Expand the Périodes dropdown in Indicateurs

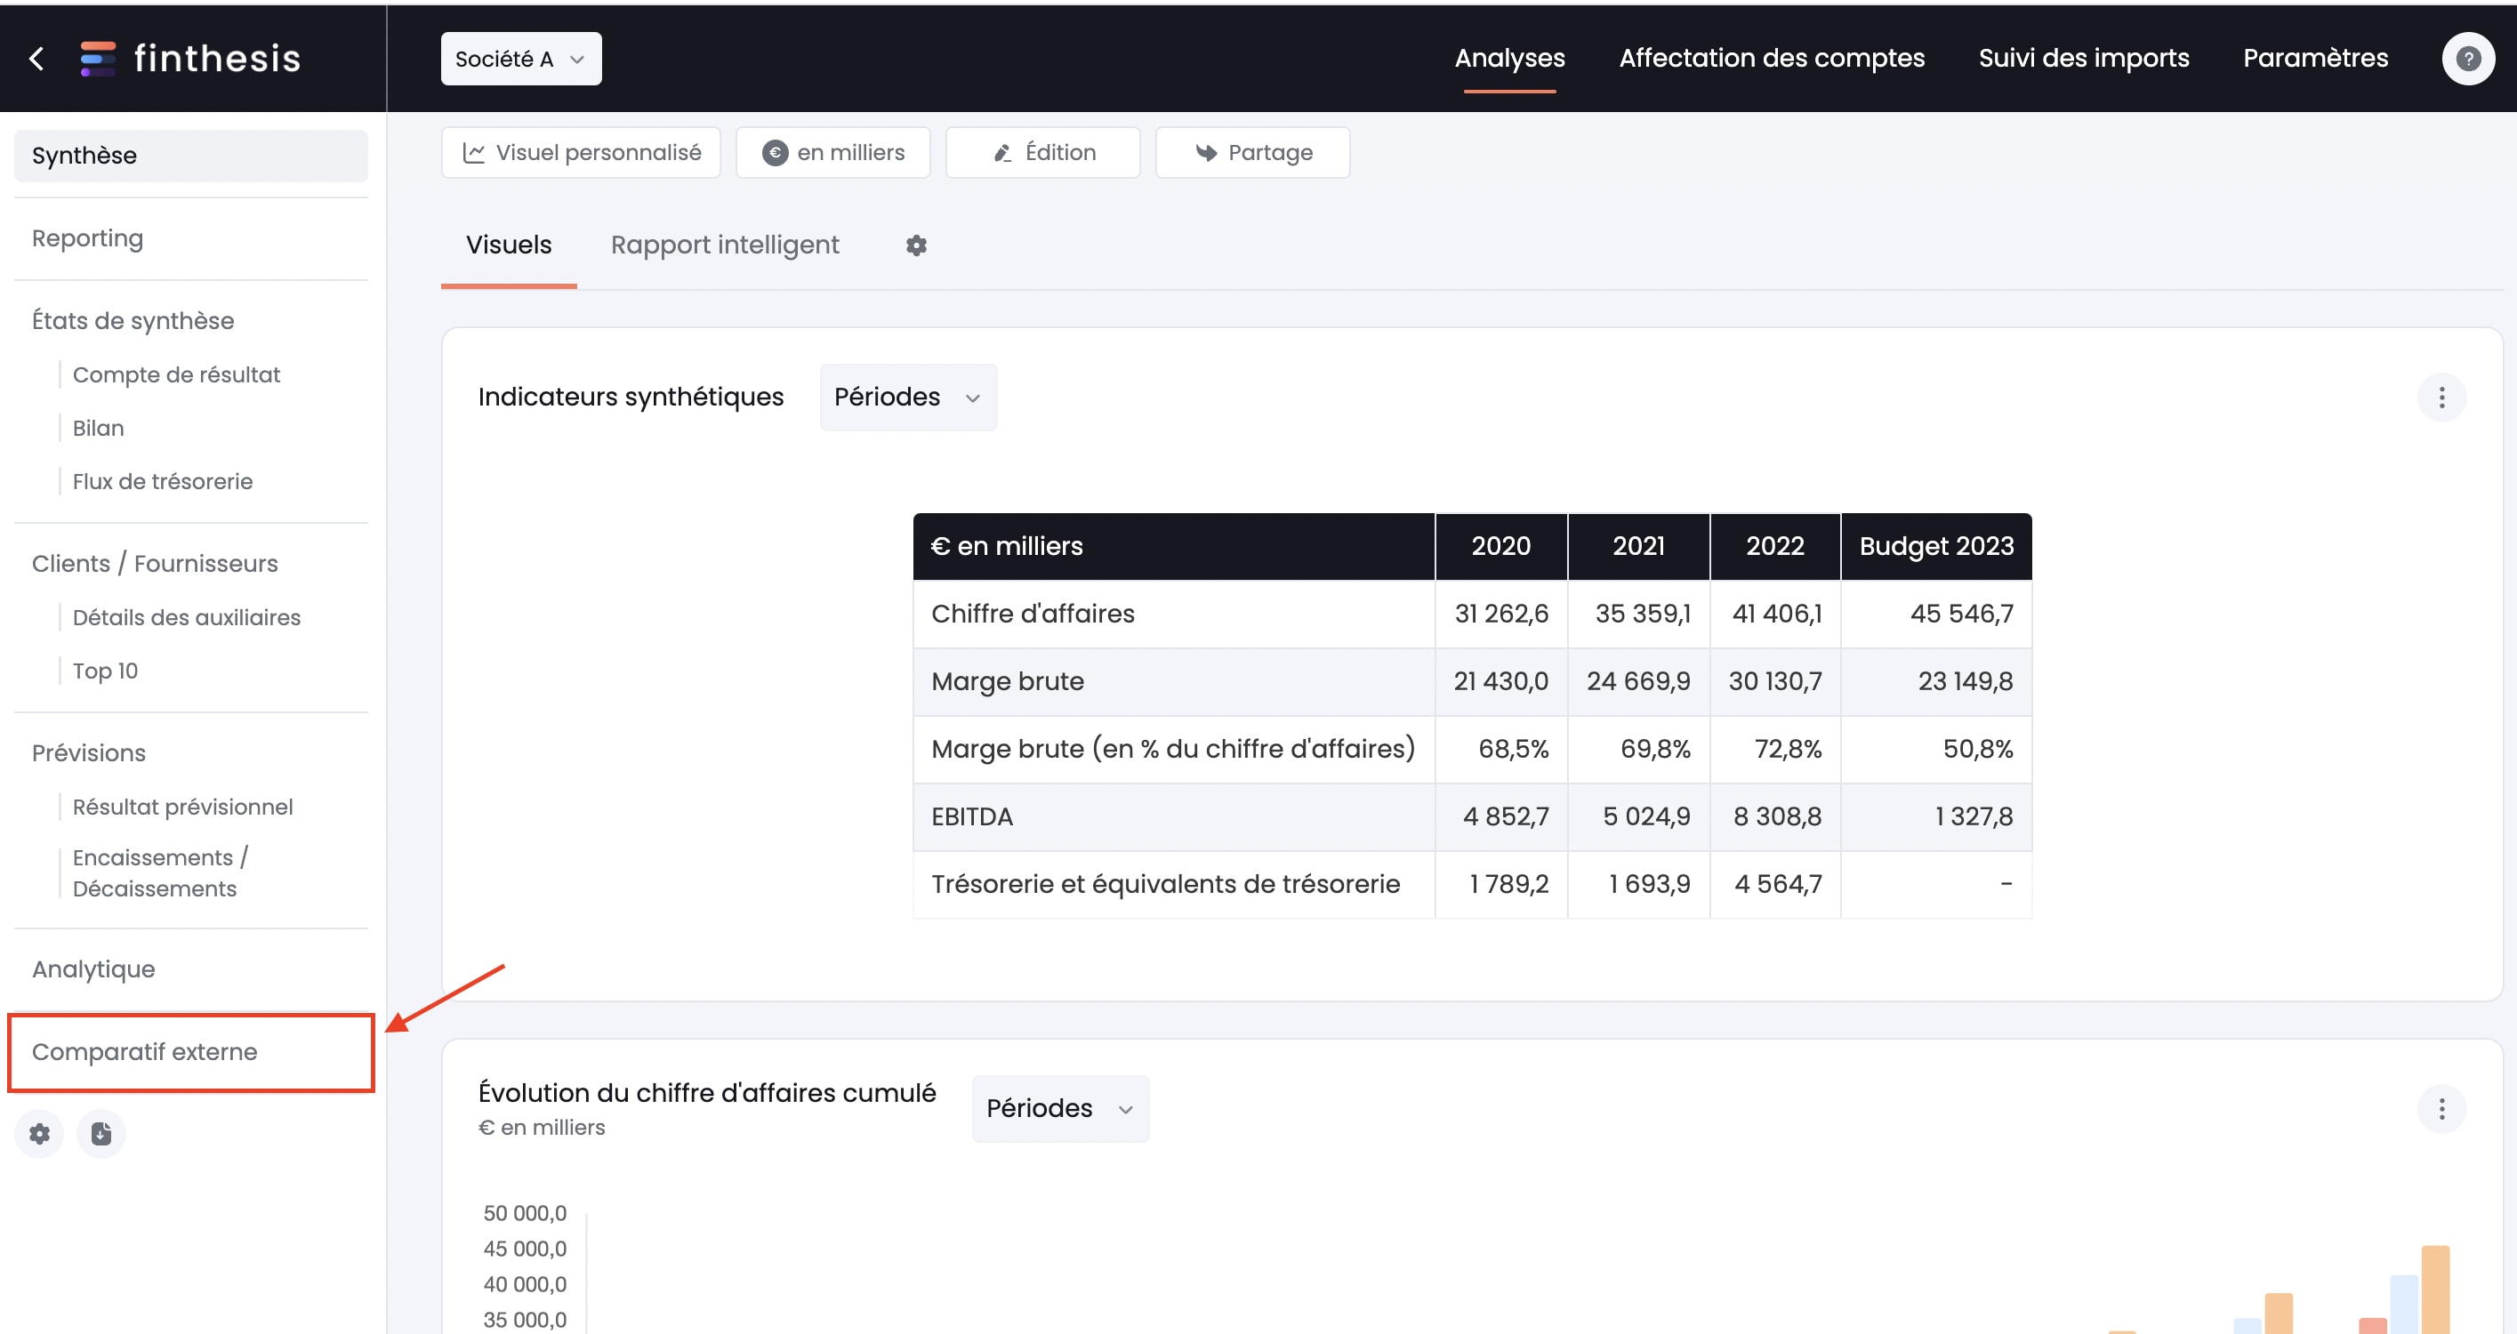click(x=907, y=397)
